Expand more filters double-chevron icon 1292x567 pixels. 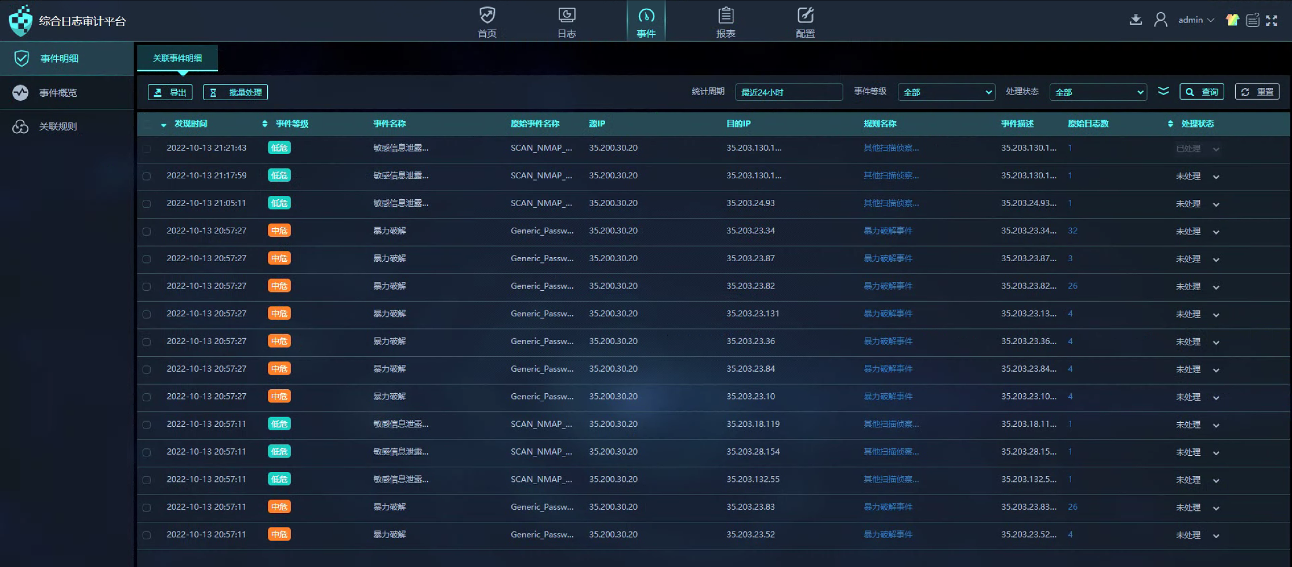pos(1163,92)
